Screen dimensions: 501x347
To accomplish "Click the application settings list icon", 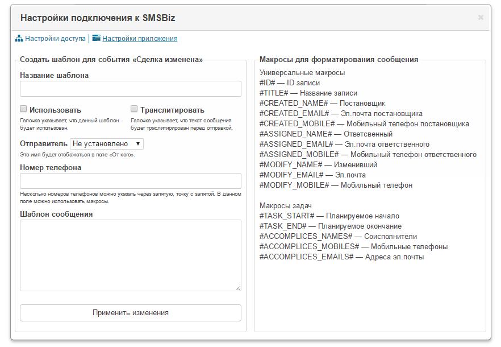I will (96, 39).
